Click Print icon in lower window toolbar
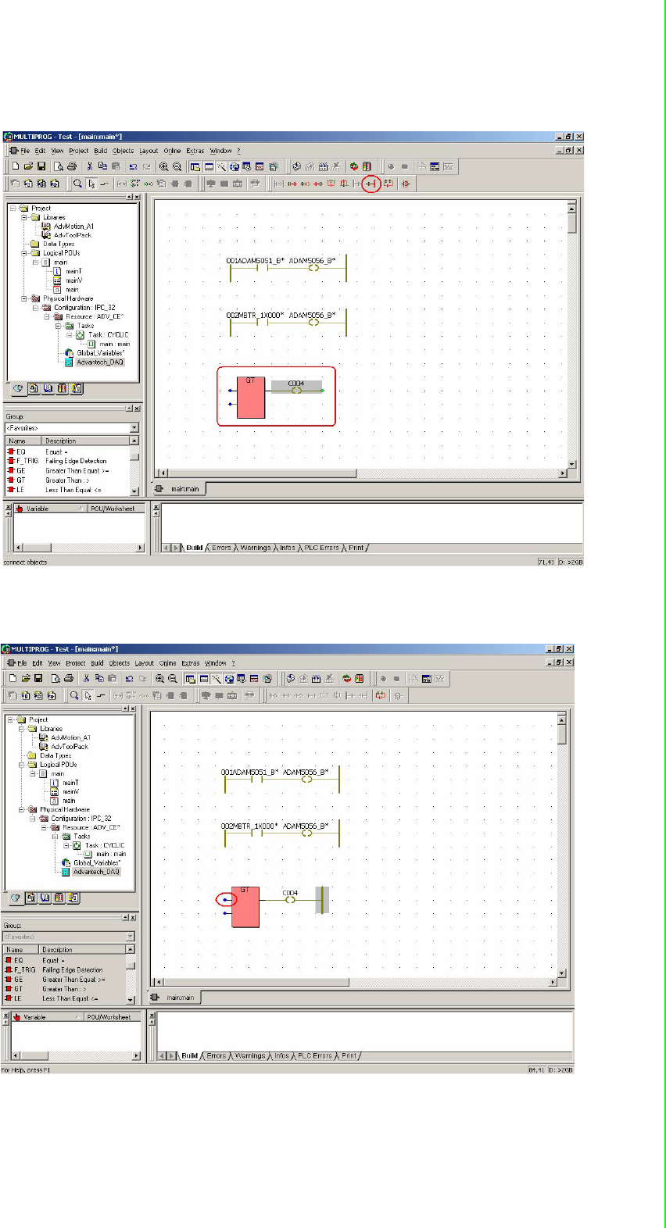The image size is (666, 1228). click(x=68, y=679)
